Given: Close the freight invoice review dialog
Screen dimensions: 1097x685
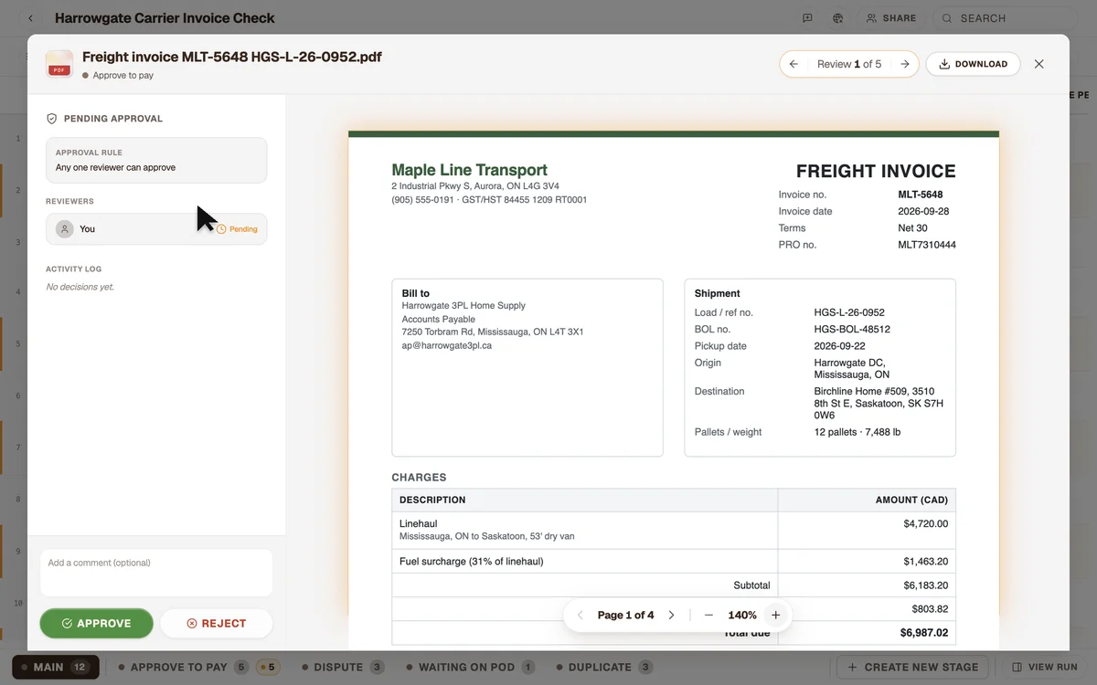Looking at the screenshot, I should 1038,64.
